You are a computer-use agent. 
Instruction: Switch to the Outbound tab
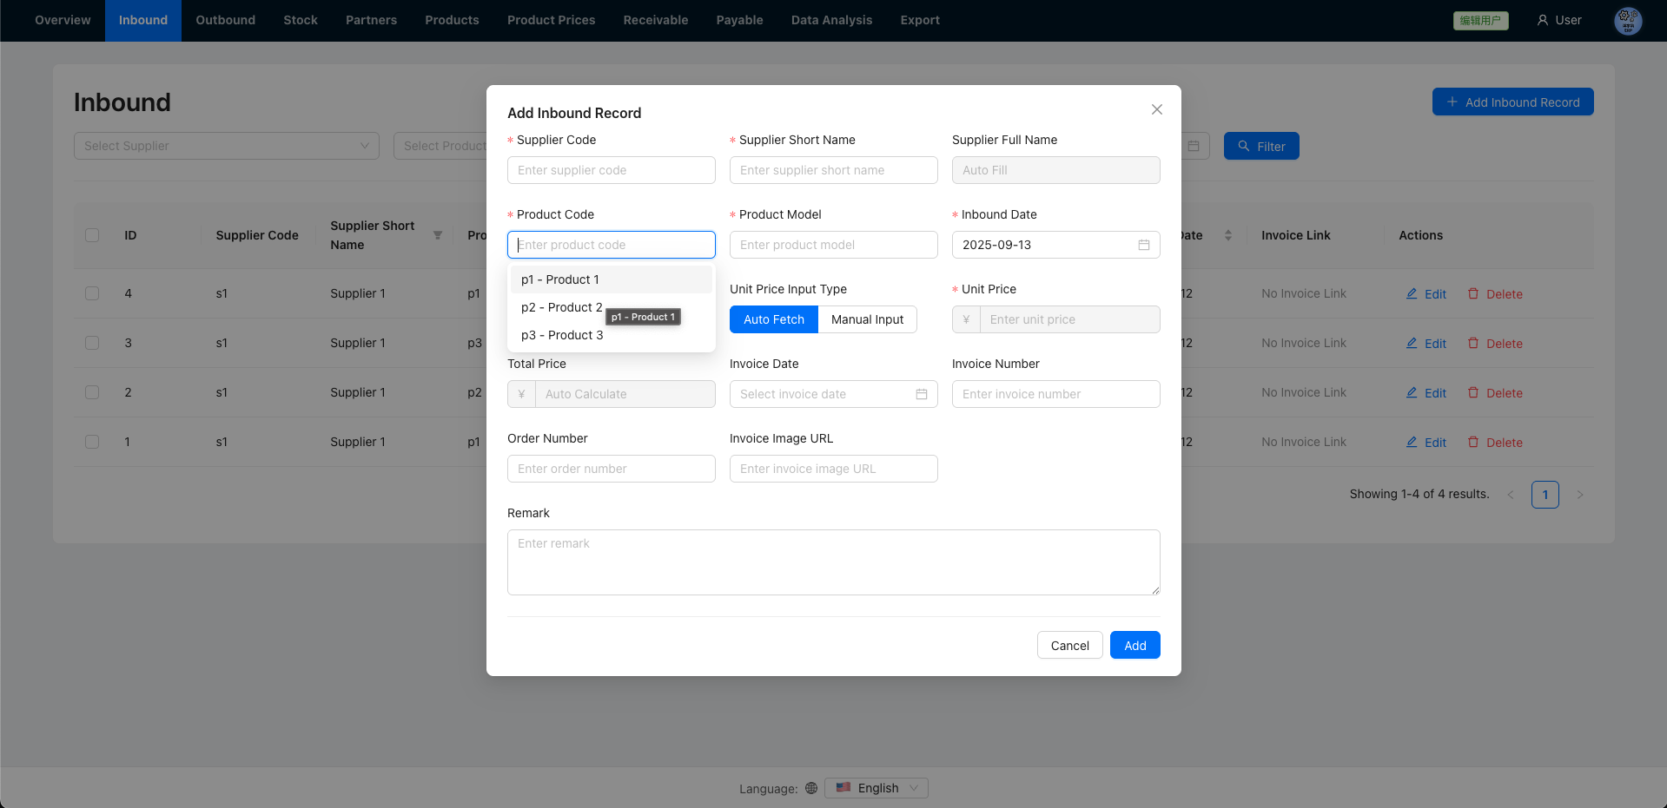coord(225,20)
